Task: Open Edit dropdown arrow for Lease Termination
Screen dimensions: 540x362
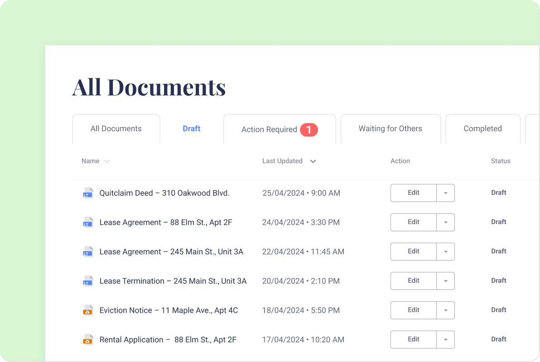Action: 446,281
